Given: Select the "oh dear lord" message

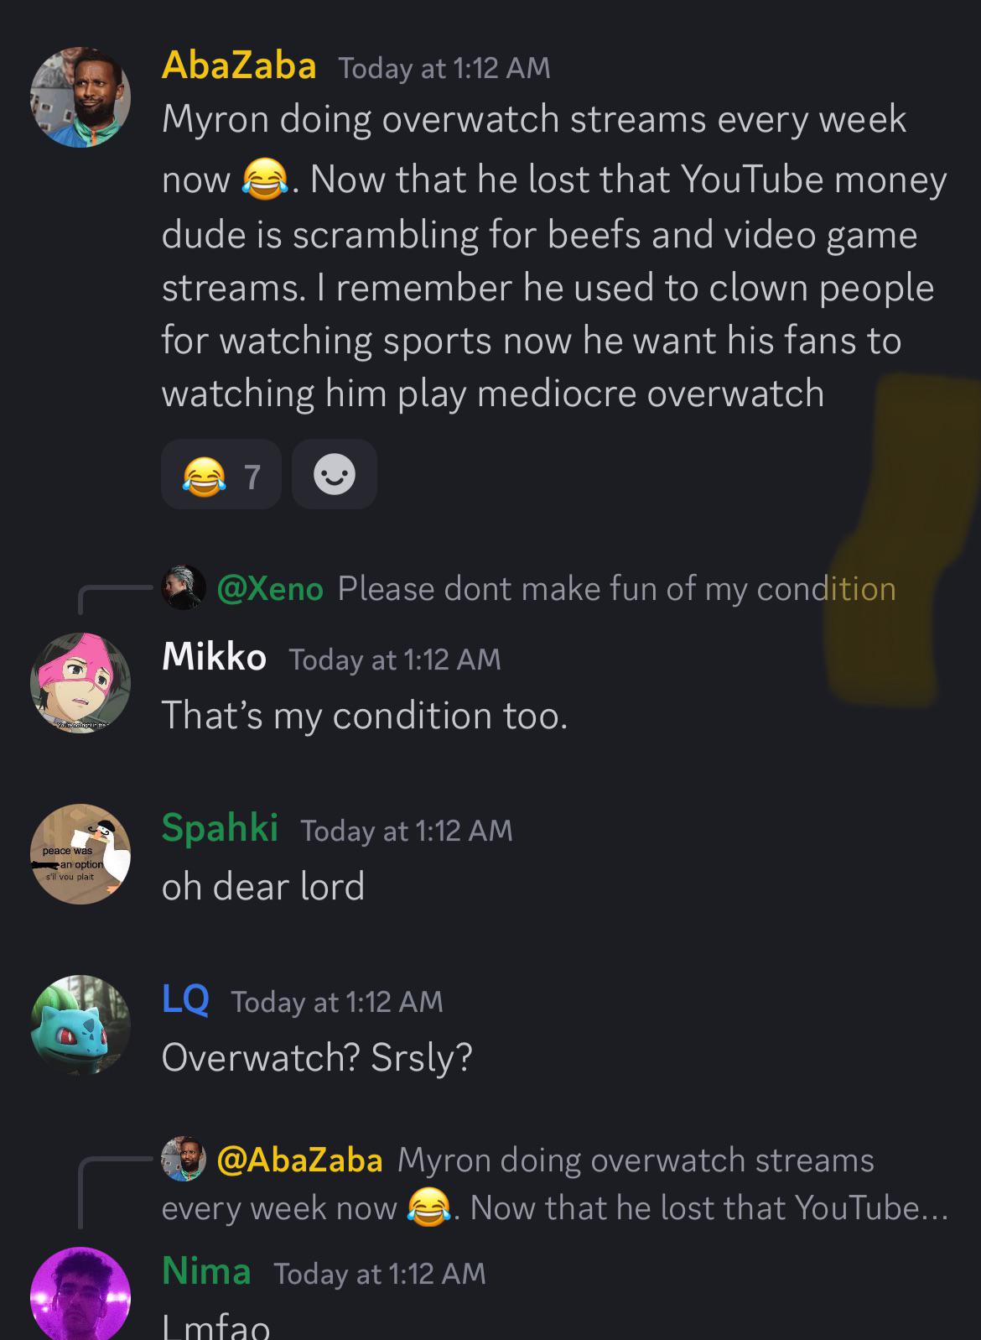Looking at the screenshot, I should click(263, 886).
